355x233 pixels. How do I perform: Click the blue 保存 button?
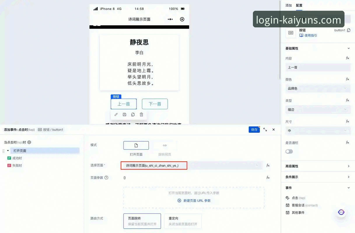click(254, 130)
